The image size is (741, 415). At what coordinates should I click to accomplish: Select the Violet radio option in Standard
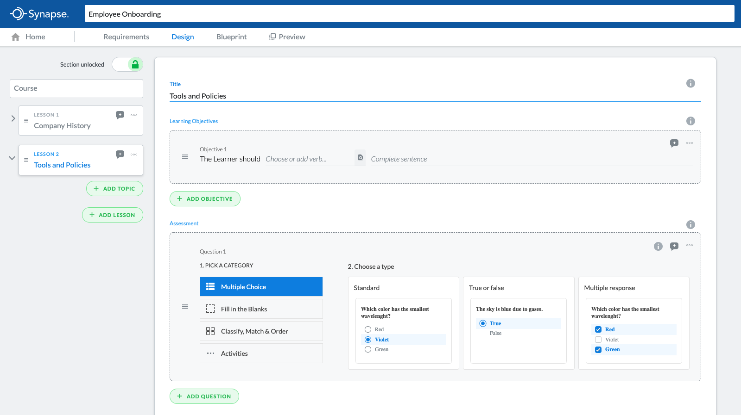click(x=368, y=340)
